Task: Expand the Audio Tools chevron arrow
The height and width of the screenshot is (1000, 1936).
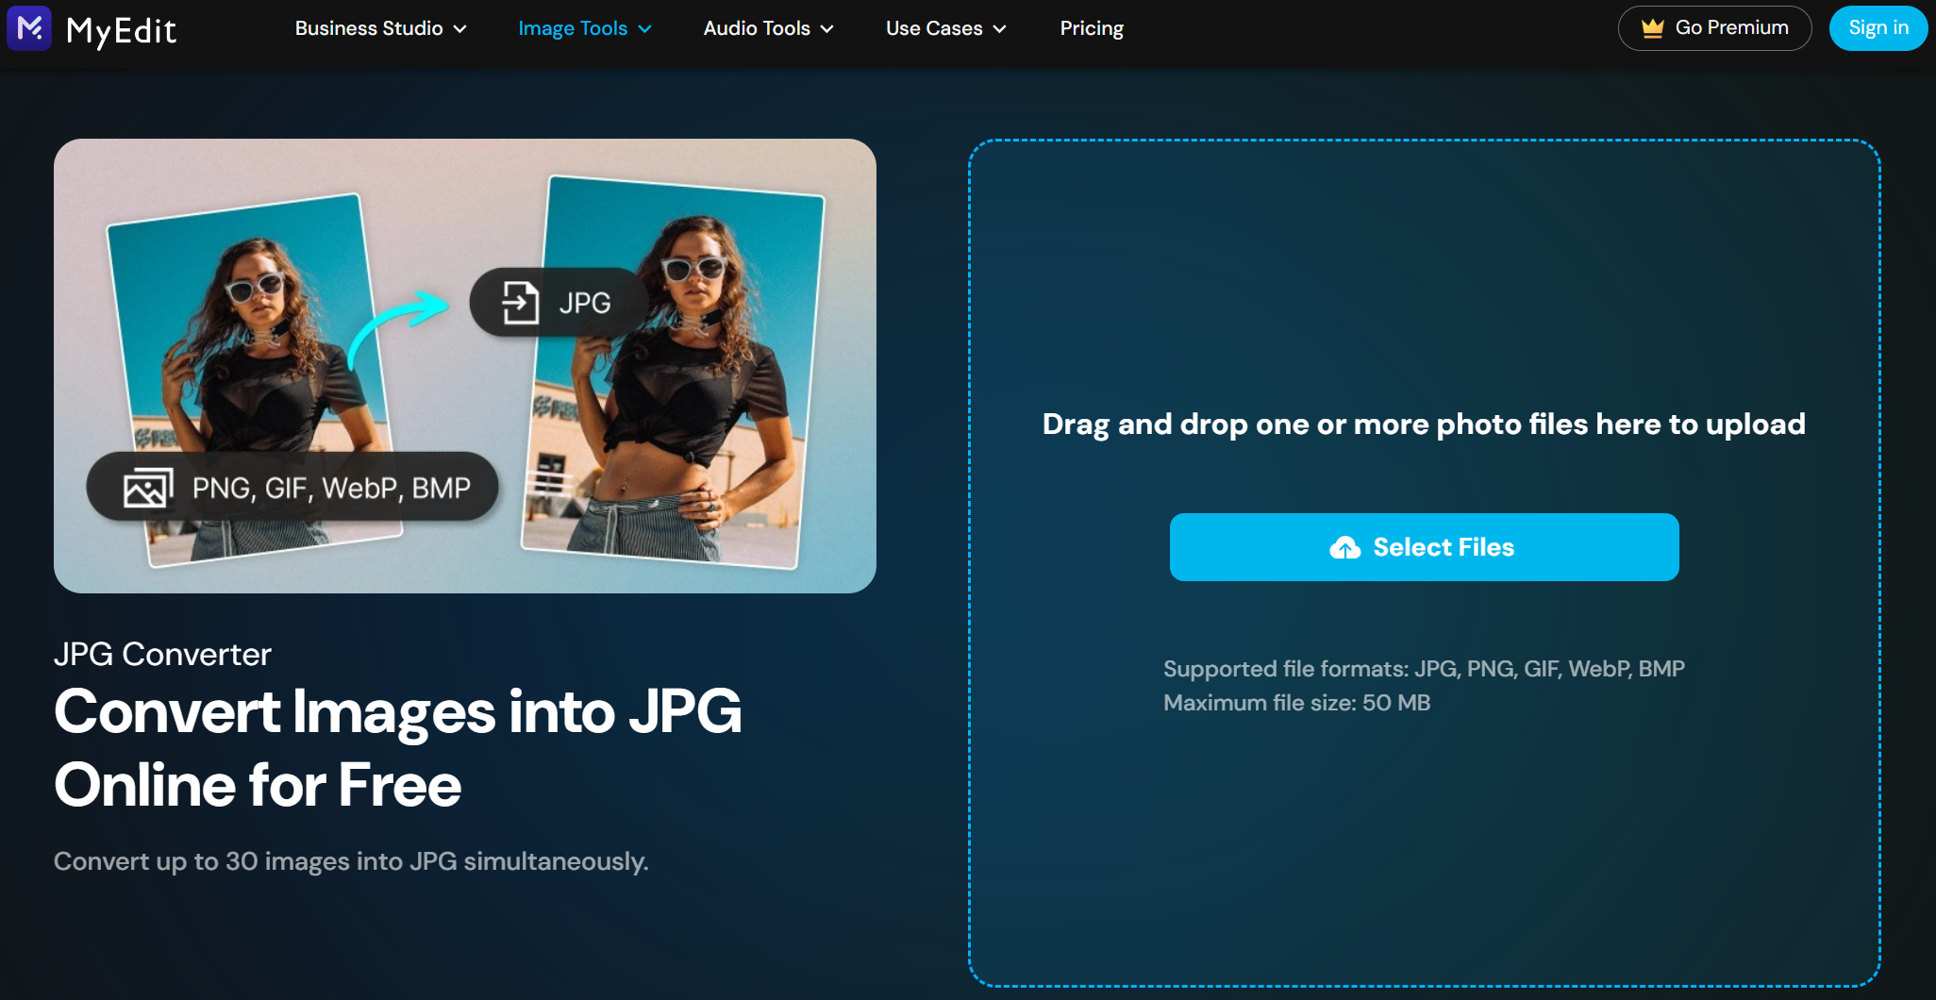Action: (x=826, y=29)
